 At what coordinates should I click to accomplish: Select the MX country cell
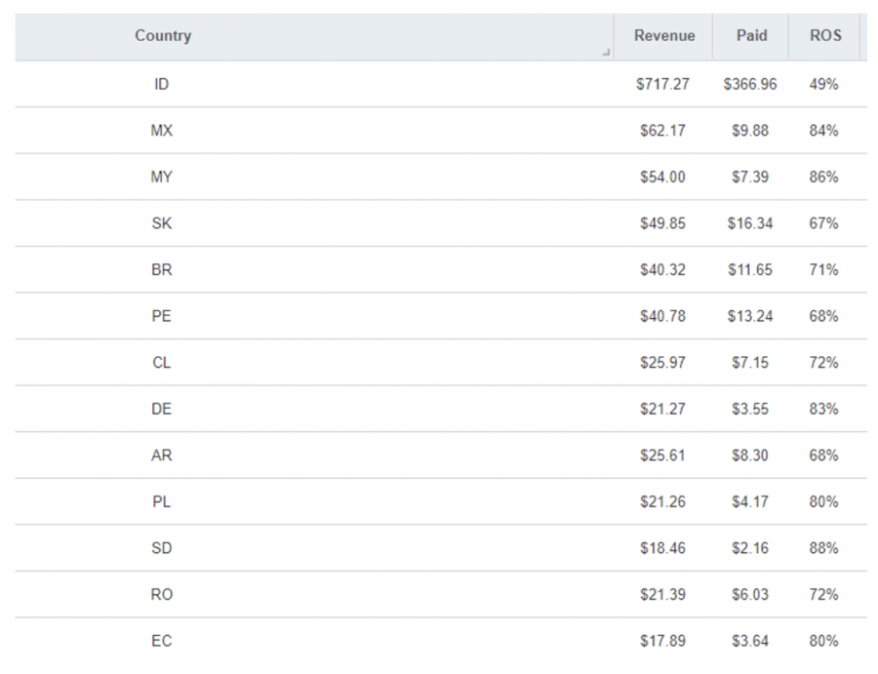(x=162, y=131)
